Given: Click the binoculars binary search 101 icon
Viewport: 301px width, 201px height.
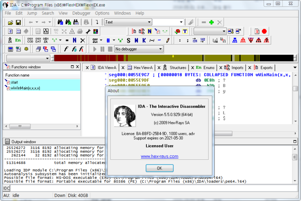Looking at the screenshot, I should (76, 22).
